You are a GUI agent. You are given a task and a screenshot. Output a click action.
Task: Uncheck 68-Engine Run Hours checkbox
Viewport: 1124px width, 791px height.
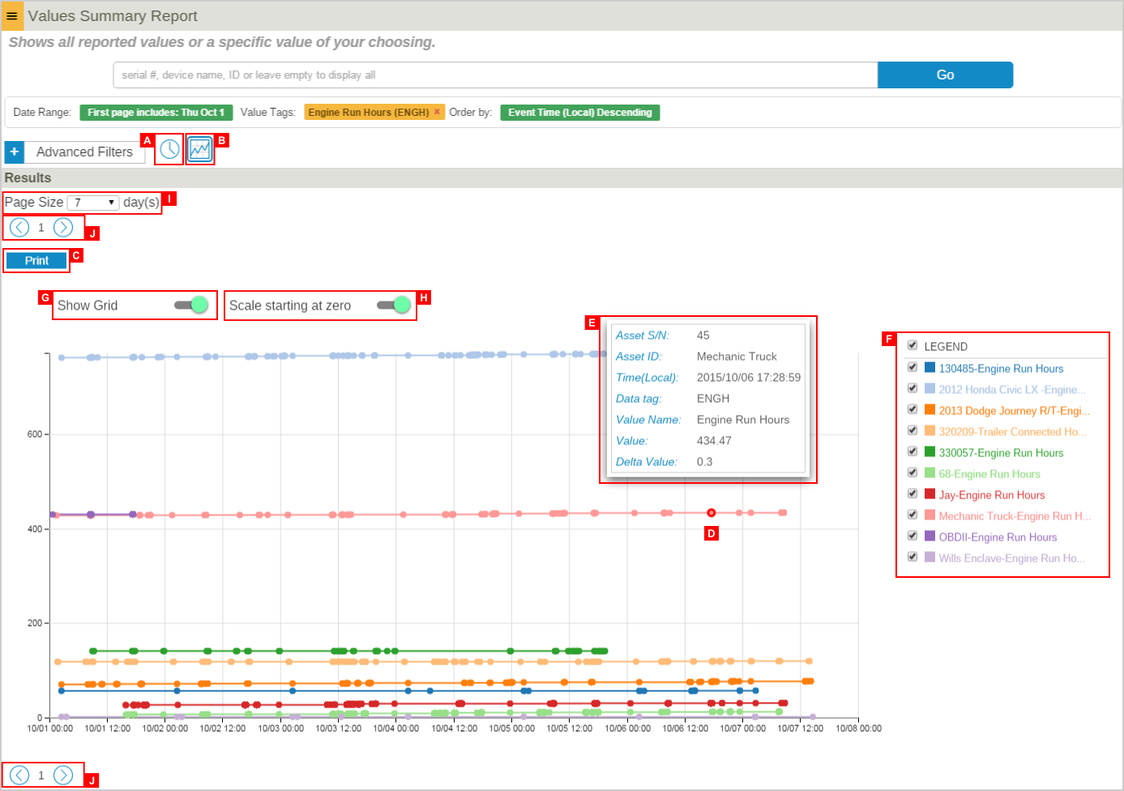click(x=912, y=472)
